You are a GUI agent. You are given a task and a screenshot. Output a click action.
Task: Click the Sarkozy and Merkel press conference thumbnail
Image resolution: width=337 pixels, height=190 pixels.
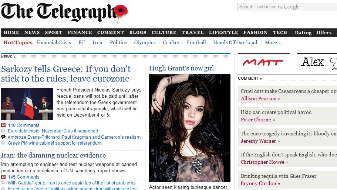27,104
